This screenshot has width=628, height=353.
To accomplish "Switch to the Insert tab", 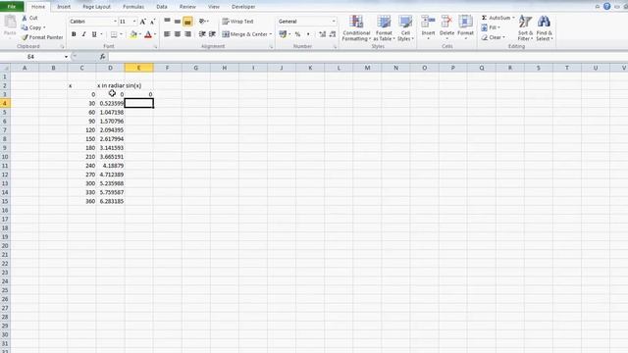I will tap(64, 7).
